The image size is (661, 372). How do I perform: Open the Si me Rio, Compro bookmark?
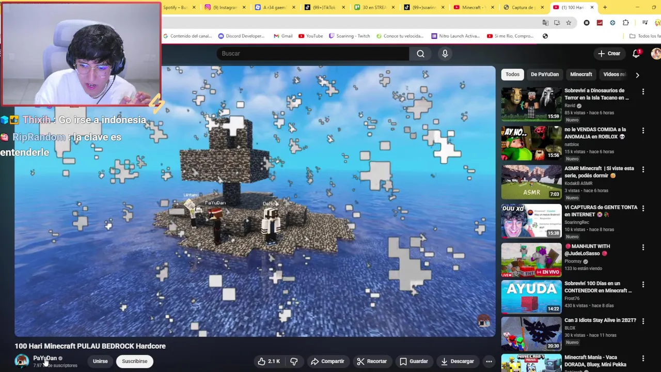(x=510, y=36)
